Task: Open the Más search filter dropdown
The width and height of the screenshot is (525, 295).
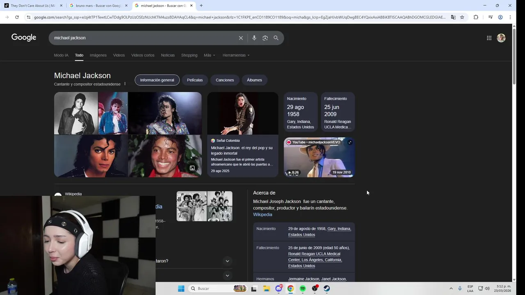Action: pos(209,55)
